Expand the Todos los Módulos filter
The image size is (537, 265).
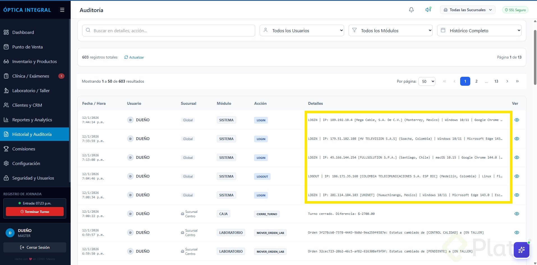tap(390, 31)
